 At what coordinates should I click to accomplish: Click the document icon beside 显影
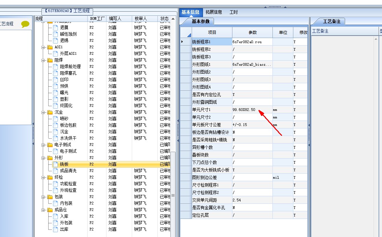[55, 99]
